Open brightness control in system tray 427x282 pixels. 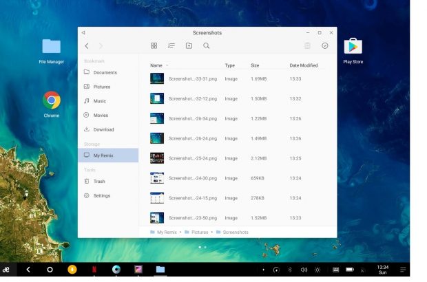[317, 270]
